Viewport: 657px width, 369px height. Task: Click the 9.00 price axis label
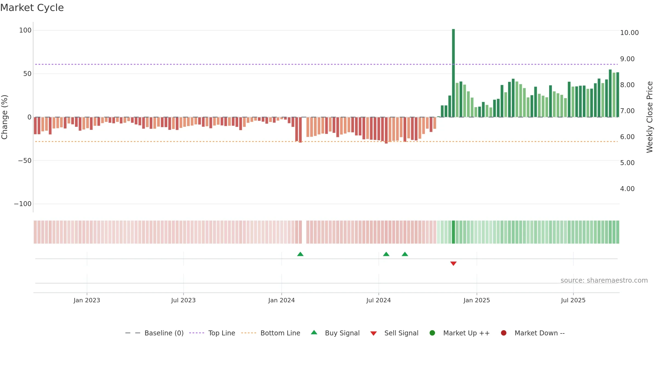627,59
